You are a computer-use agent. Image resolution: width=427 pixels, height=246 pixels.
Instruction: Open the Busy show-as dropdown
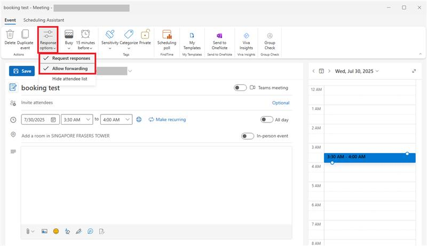coord(69,40)
